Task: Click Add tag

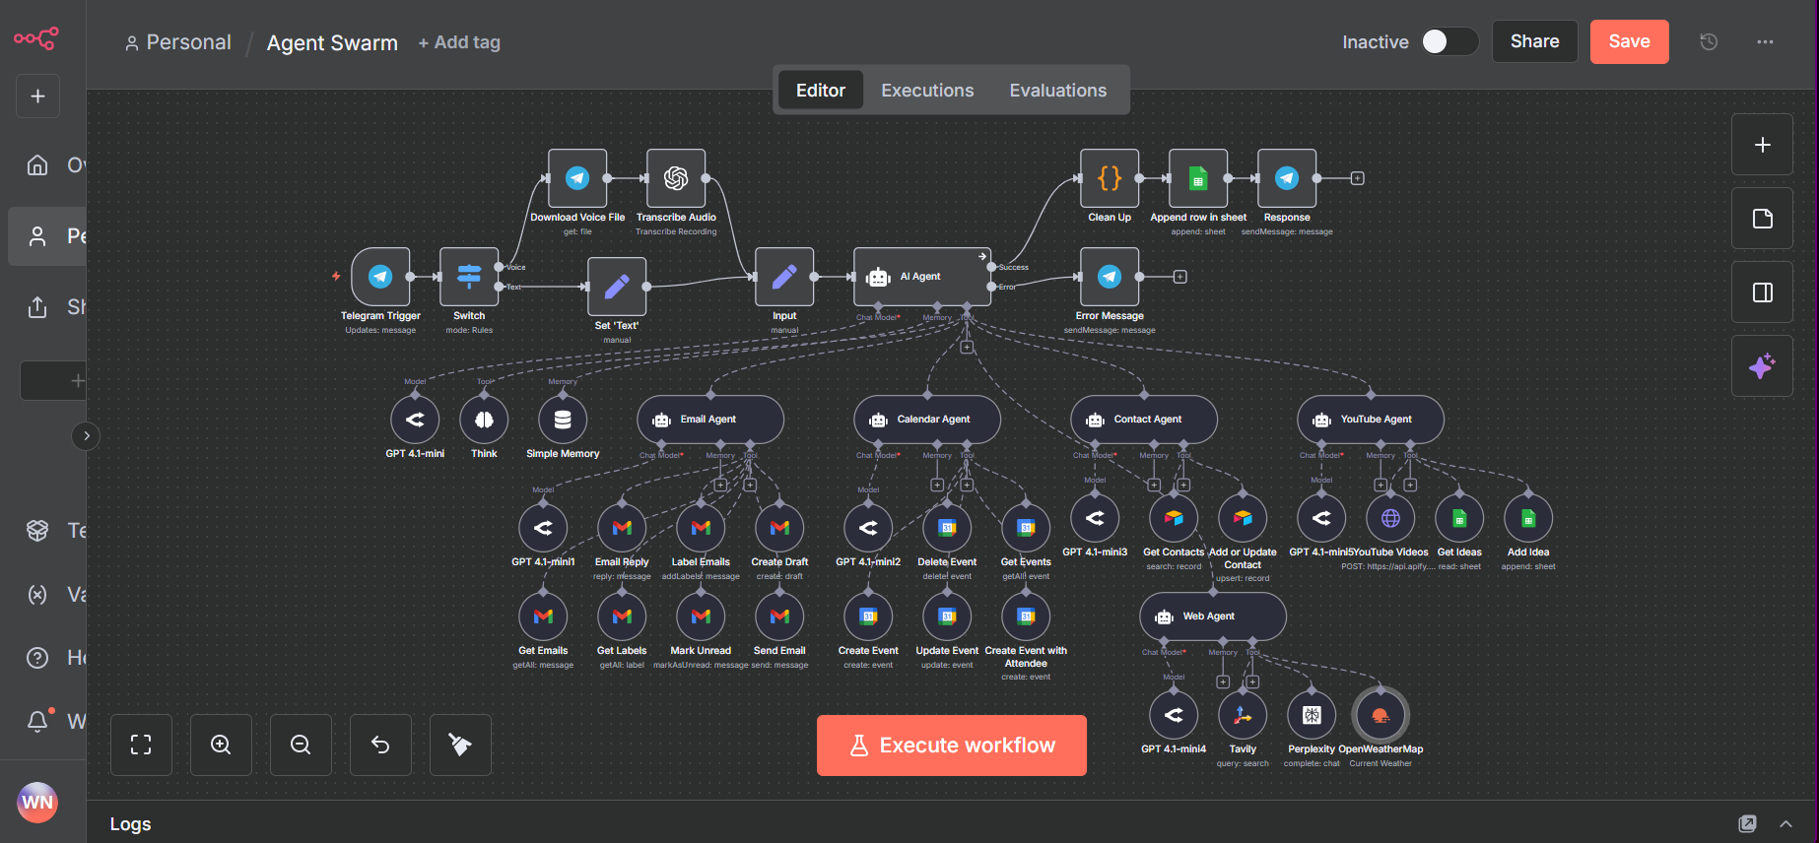Action: (x=459, y=42)
